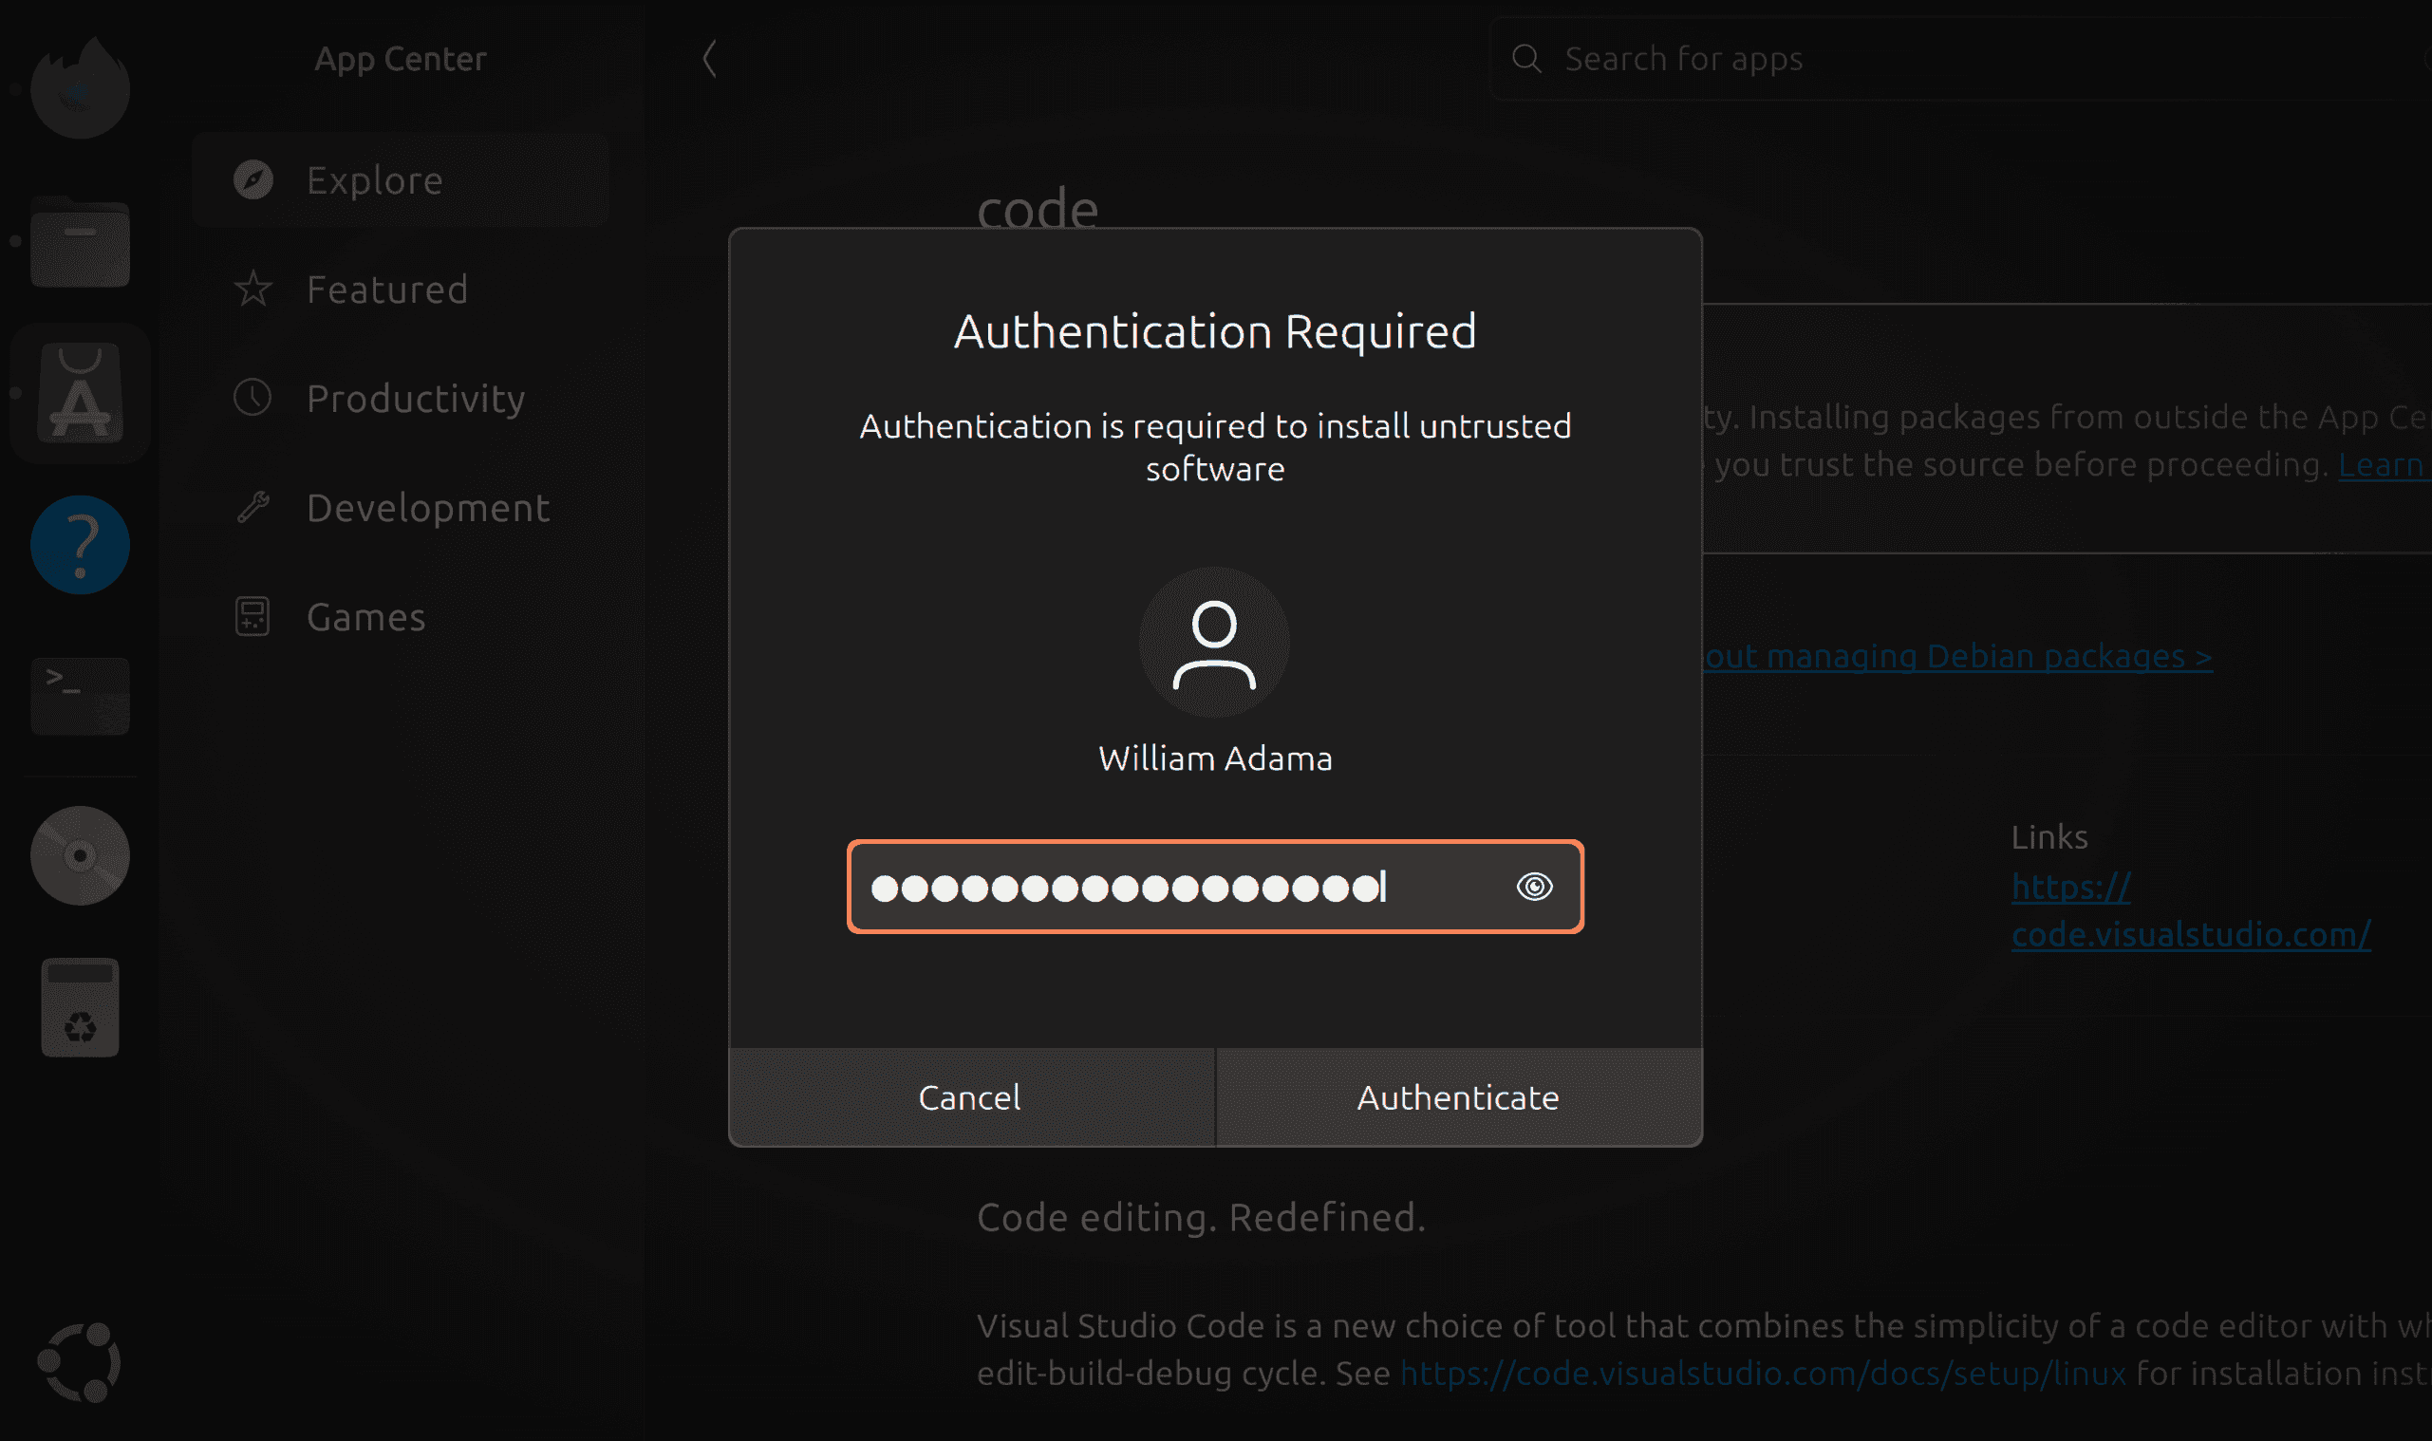Viewport: 2432px width, 1441px height.
Task: Open the Featured category
Action: click(400, 290)
